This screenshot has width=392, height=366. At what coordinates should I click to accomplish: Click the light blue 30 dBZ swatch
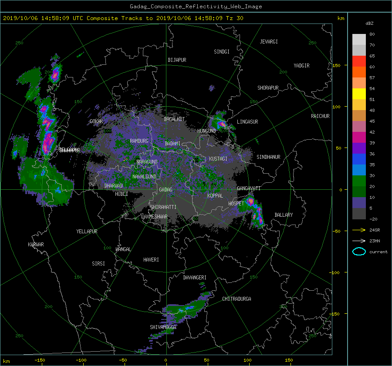(359, 170)
